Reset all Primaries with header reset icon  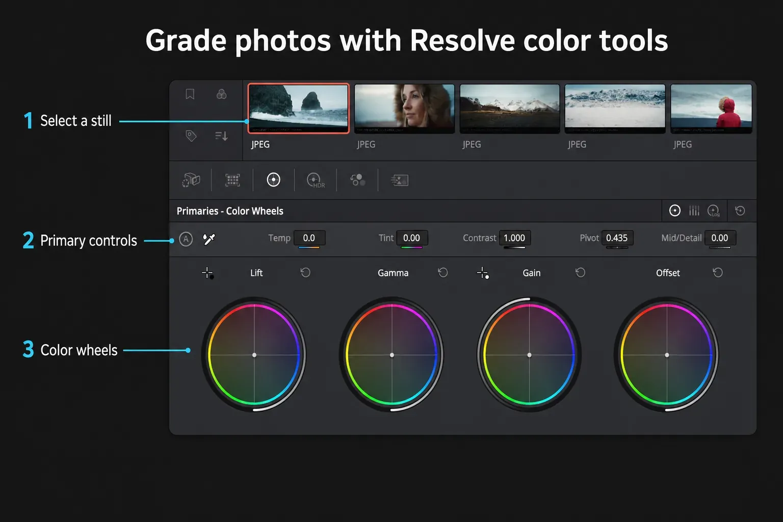coord(740,211)
